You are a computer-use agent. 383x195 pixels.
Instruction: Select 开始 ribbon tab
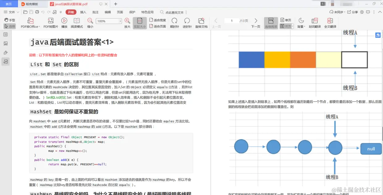(x=71, y=12)
